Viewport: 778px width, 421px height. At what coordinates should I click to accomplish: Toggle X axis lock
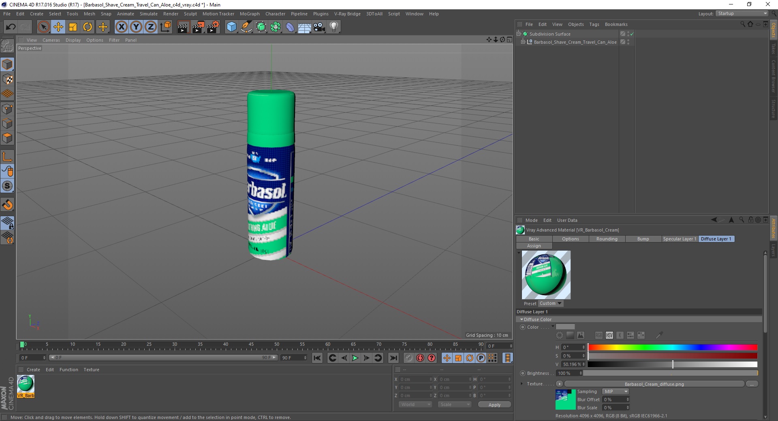click(121, 27)
